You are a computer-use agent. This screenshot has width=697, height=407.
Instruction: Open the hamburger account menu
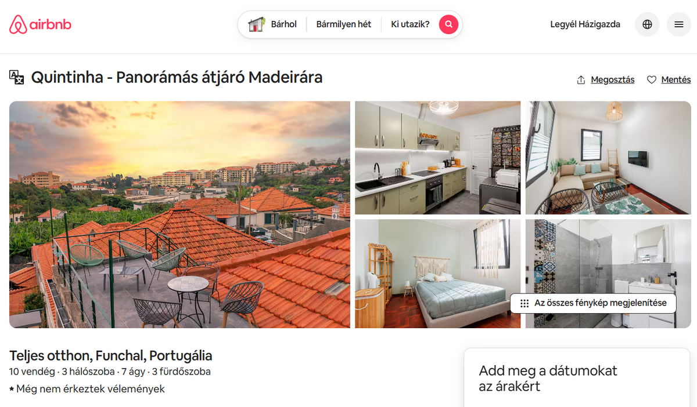[678, 24]
